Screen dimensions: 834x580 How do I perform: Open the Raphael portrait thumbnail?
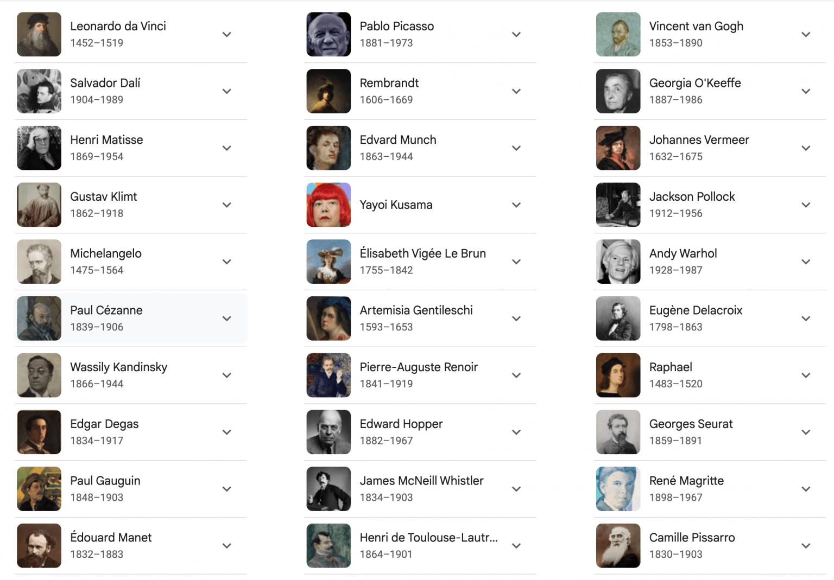point(618,375)
